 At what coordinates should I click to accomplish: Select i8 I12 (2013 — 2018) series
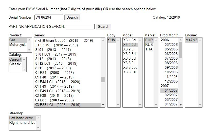67,59
